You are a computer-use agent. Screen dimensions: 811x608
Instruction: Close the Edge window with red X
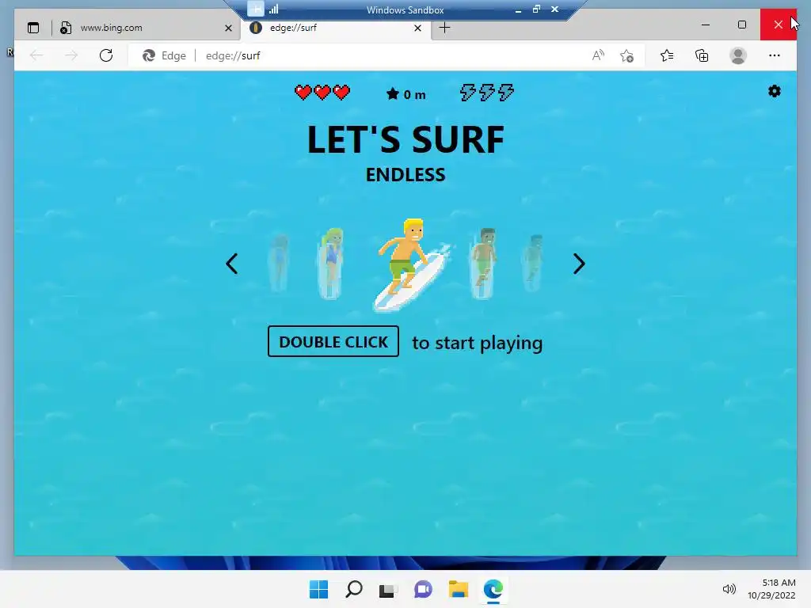point(778,25)
